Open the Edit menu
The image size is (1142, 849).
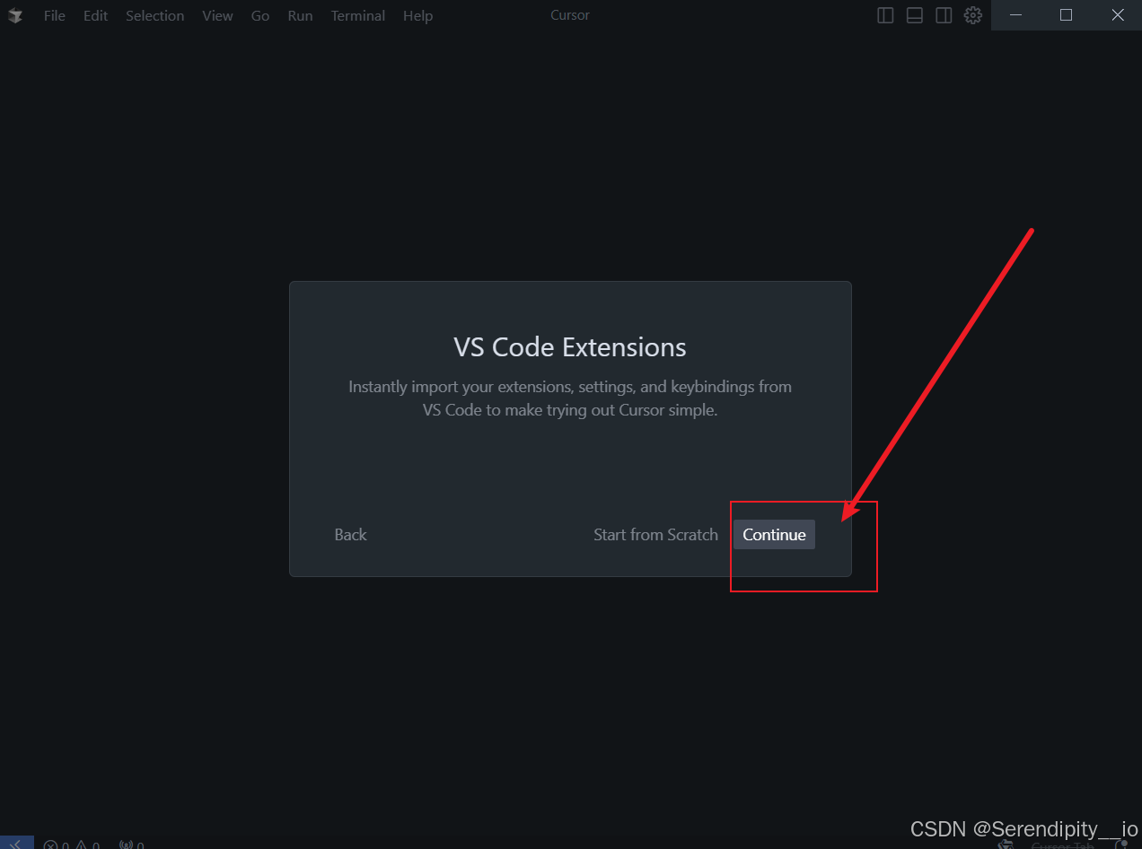(x=95, y=15)
